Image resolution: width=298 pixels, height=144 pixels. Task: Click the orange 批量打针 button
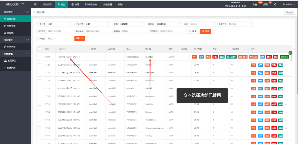click(x=80, y=38)
